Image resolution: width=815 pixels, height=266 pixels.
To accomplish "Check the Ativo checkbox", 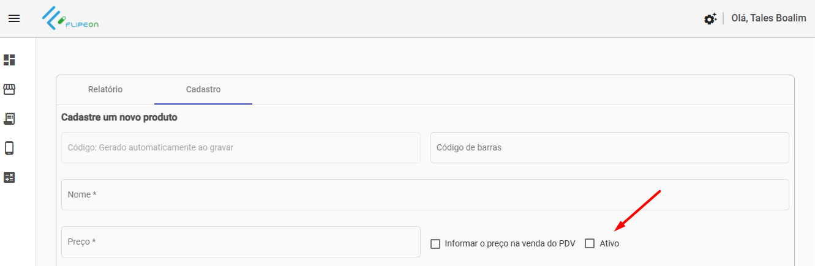I will (x=590, y=243).
